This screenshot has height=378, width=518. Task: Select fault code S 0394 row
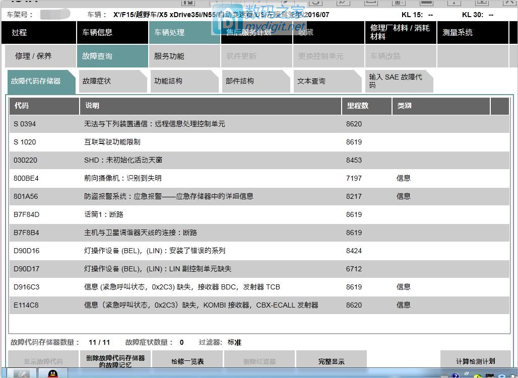(151, 124)
